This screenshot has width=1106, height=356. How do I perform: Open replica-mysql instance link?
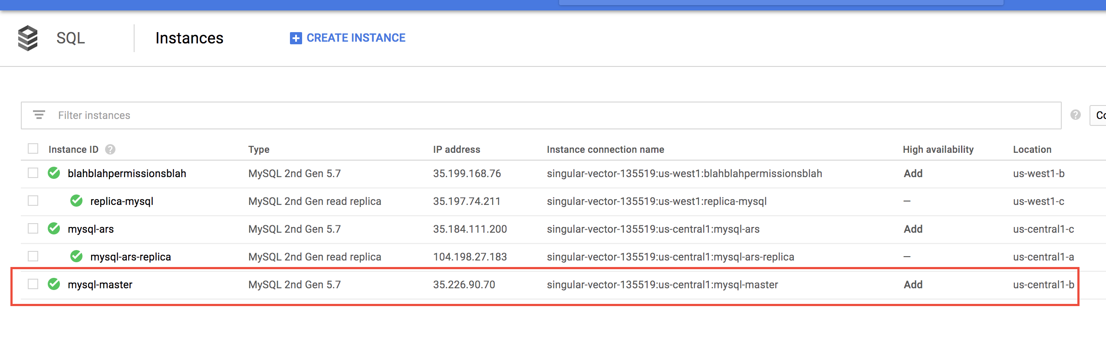pos(122,201)
